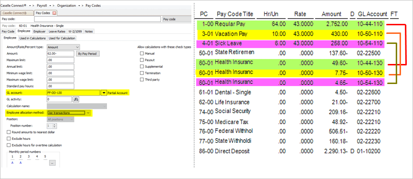Switch to the Pay Code tab
This screenshot has width=413, height=179.
pos(8,32)
